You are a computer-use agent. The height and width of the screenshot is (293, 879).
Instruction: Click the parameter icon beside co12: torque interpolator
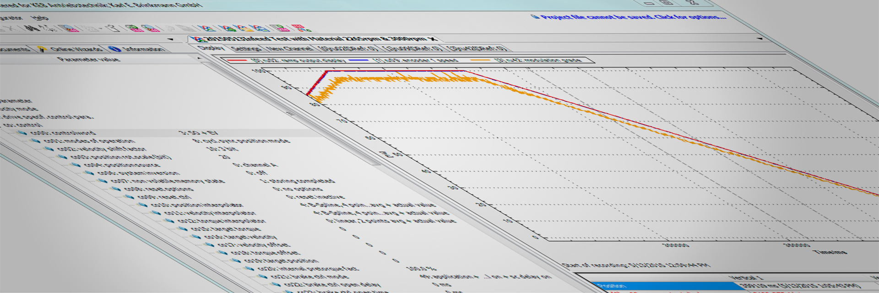coord(170,221)
